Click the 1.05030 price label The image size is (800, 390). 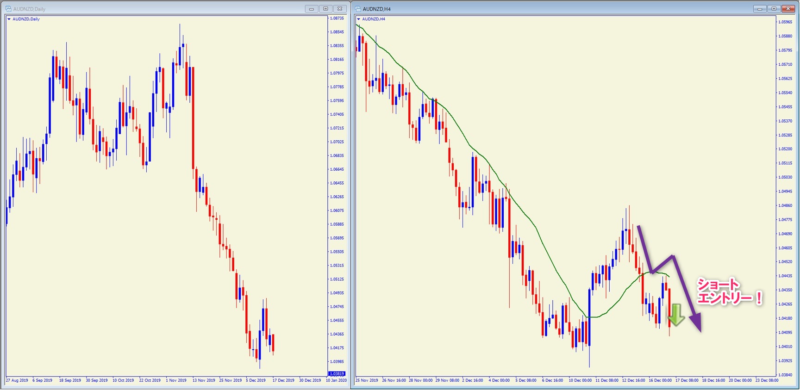[785, 177]
